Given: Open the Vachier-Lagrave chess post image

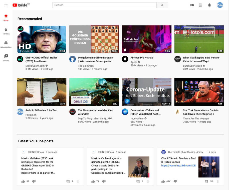Looking at the screenshot, I should [139, 167].
